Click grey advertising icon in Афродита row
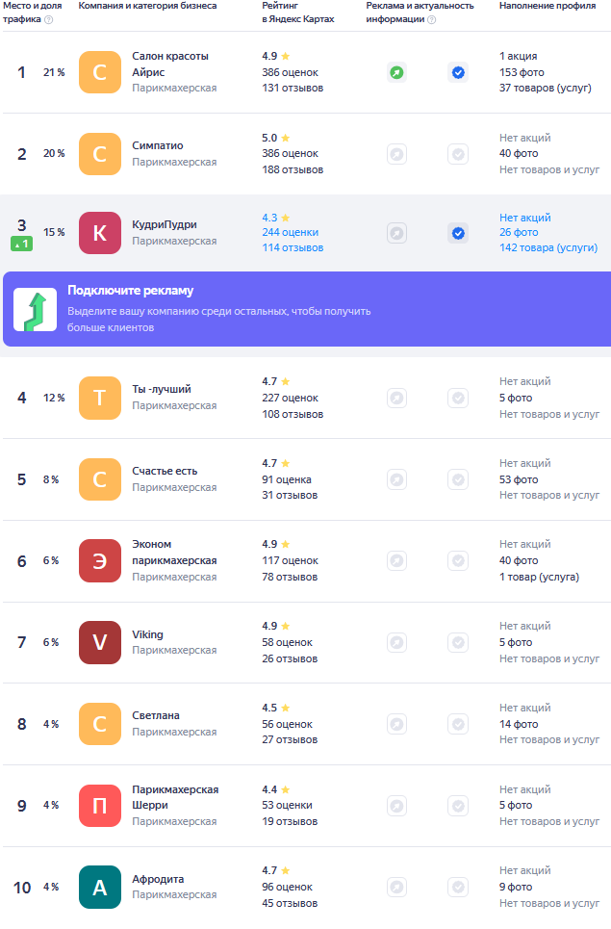 396,887
